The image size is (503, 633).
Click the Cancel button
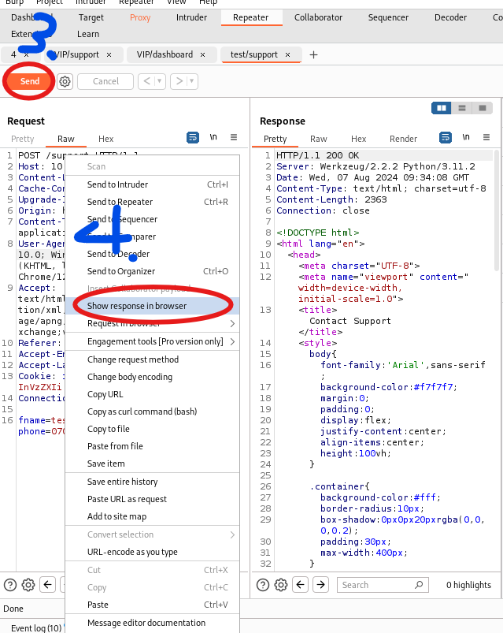pos(105,81)
